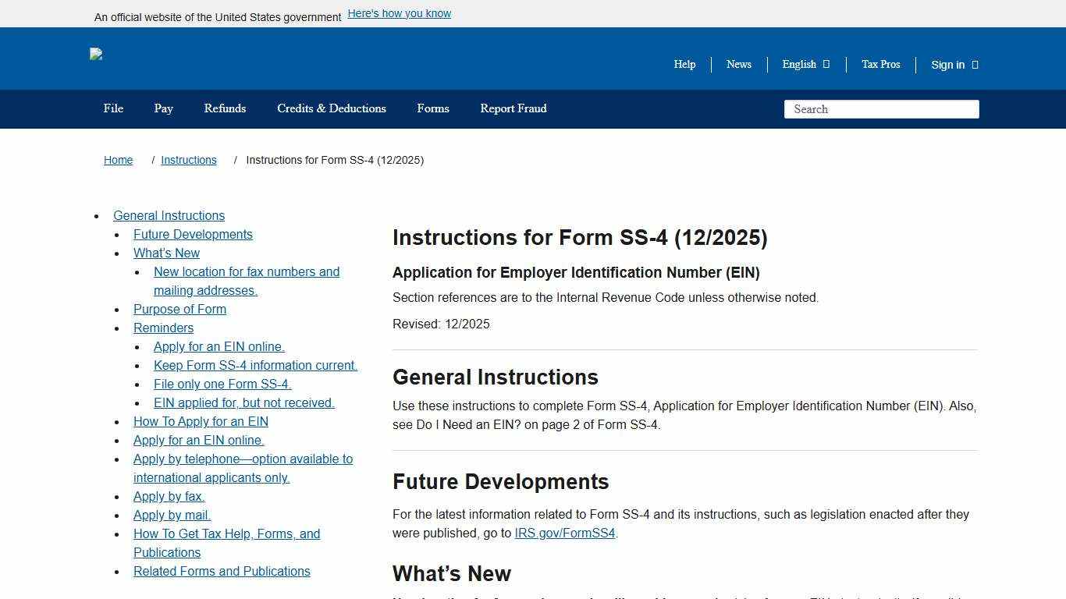
Task: Select the General Instructions sidebar link
Action: point(169,215)
